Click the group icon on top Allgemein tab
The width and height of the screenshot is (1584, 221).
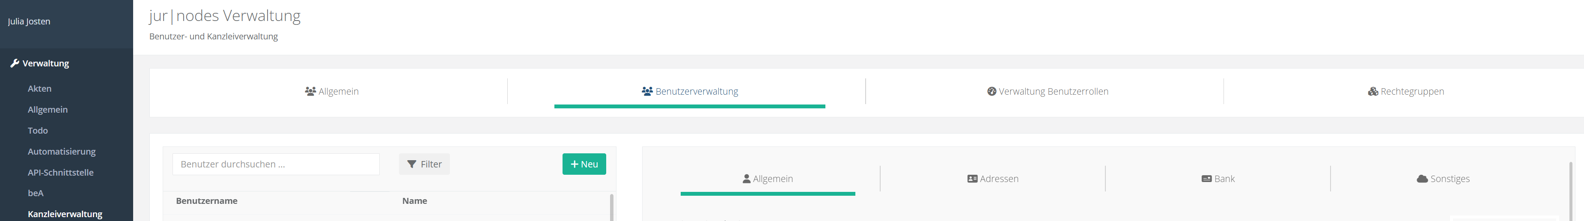pos(310,91)
